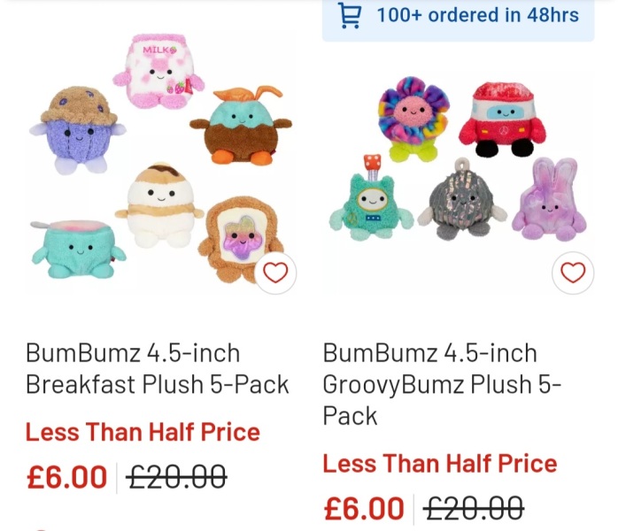Image resolution: width=618 pixels, height=531 pixels.
Task: Click GroovyBumz "Less Than Half Price" label
Action: [x=439, y=464]
